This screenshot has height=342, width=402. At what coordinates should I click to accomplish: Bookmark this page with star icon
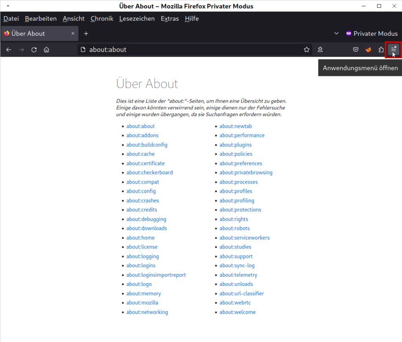307,50
